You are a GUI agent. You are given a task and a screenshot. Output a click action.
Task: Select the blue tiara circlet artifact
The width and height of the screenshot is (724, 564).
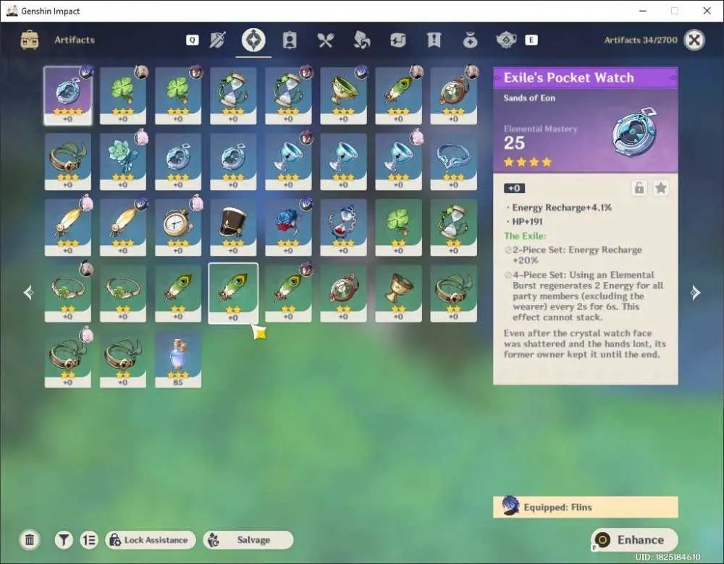453,161
